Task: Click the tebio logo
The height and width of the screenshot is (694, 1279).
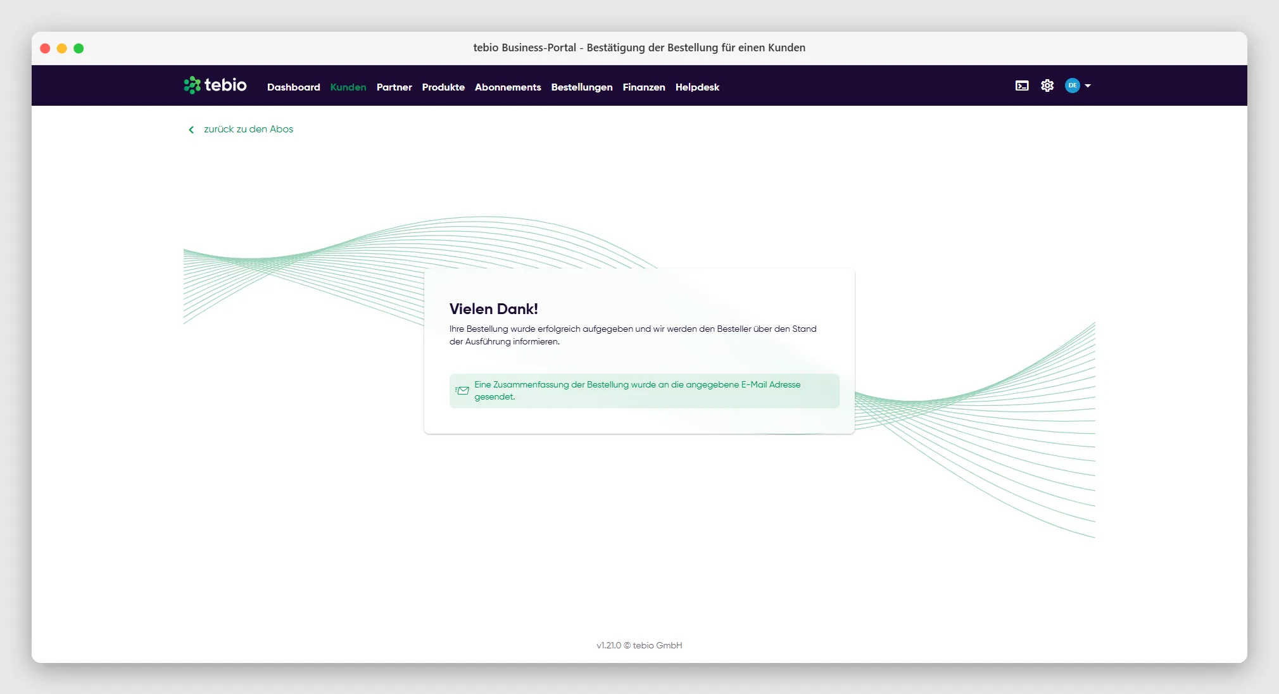Action: point(215,85)
